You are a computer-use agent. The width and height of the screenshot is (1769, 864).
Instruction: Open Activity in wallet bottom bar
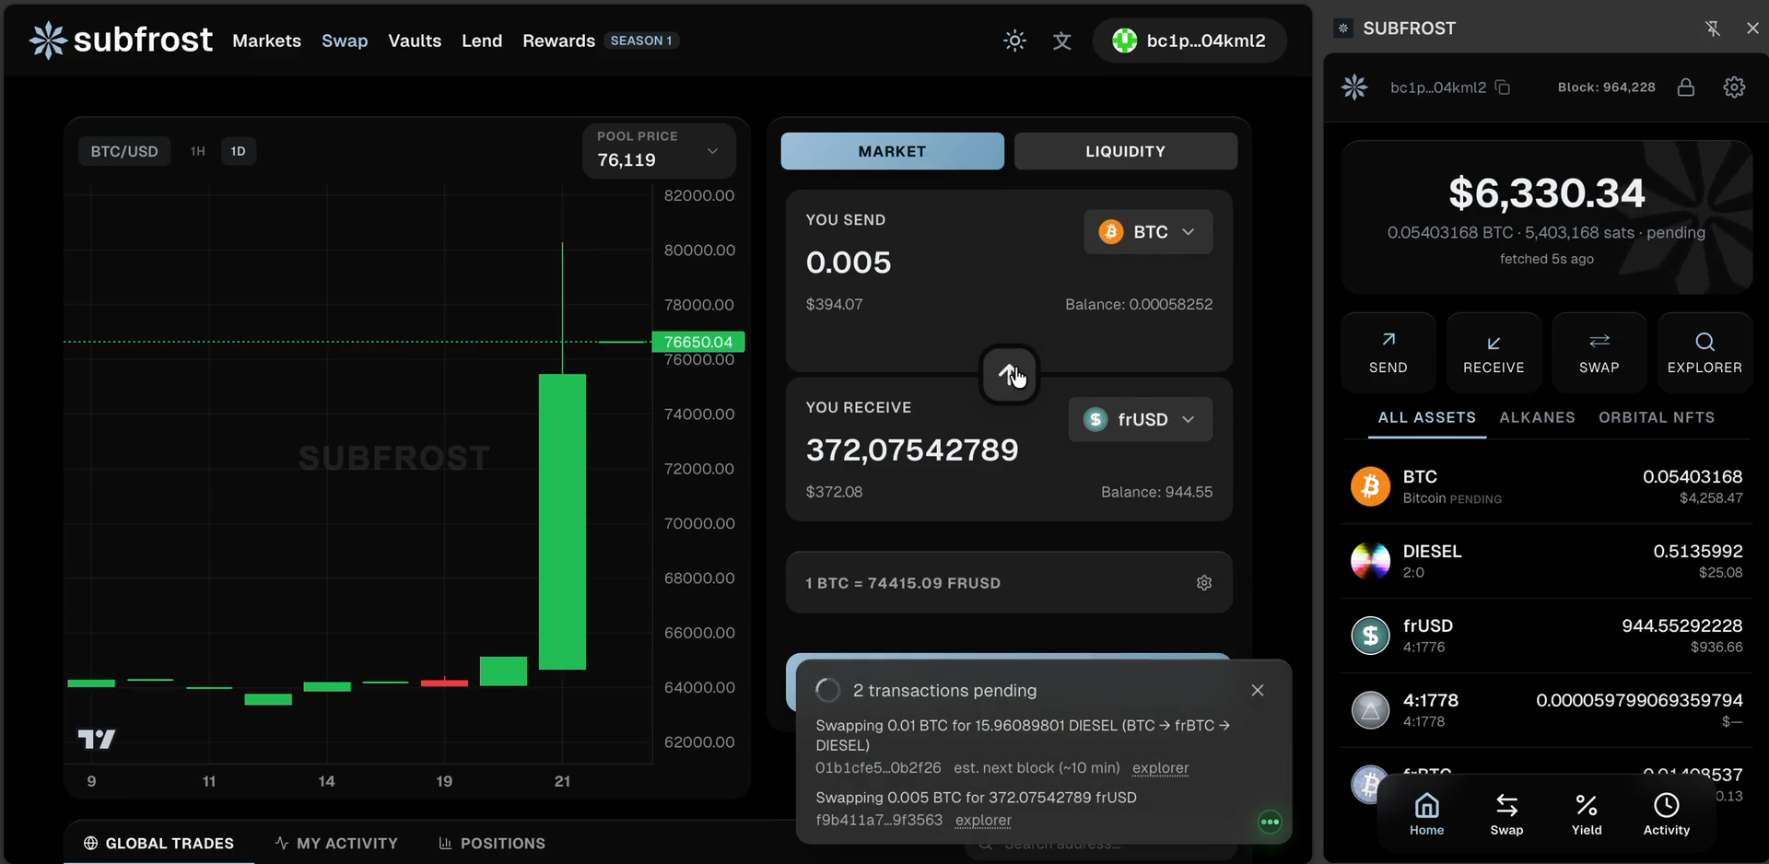[x=1667, y=814]
